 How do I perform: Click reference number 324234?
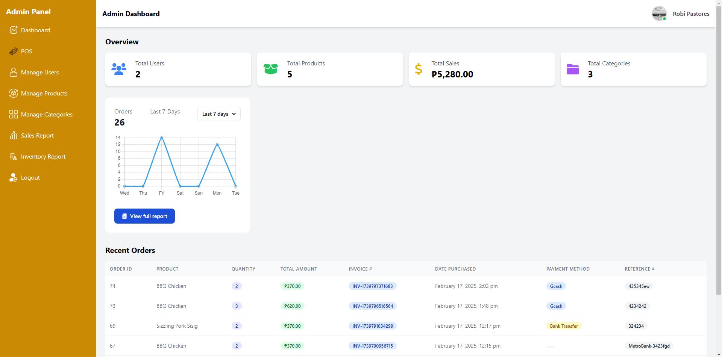pos(636,326)
